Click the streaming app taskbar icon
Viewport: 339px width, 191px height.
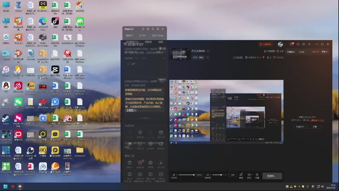coord(20,186)
